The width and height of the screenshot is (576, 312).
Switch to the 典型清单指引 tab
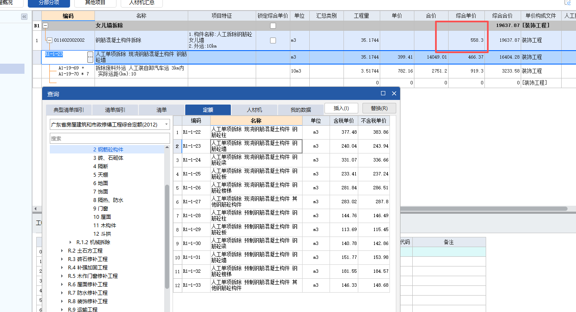pyautogui.click(x=69, y=110)
